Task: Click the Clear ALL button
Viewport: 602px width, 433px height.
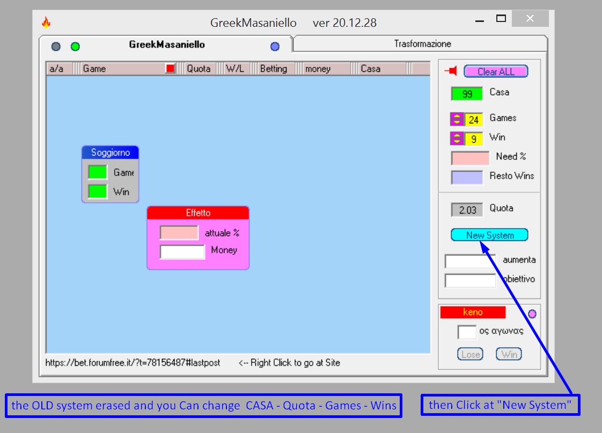Action: 496,71
